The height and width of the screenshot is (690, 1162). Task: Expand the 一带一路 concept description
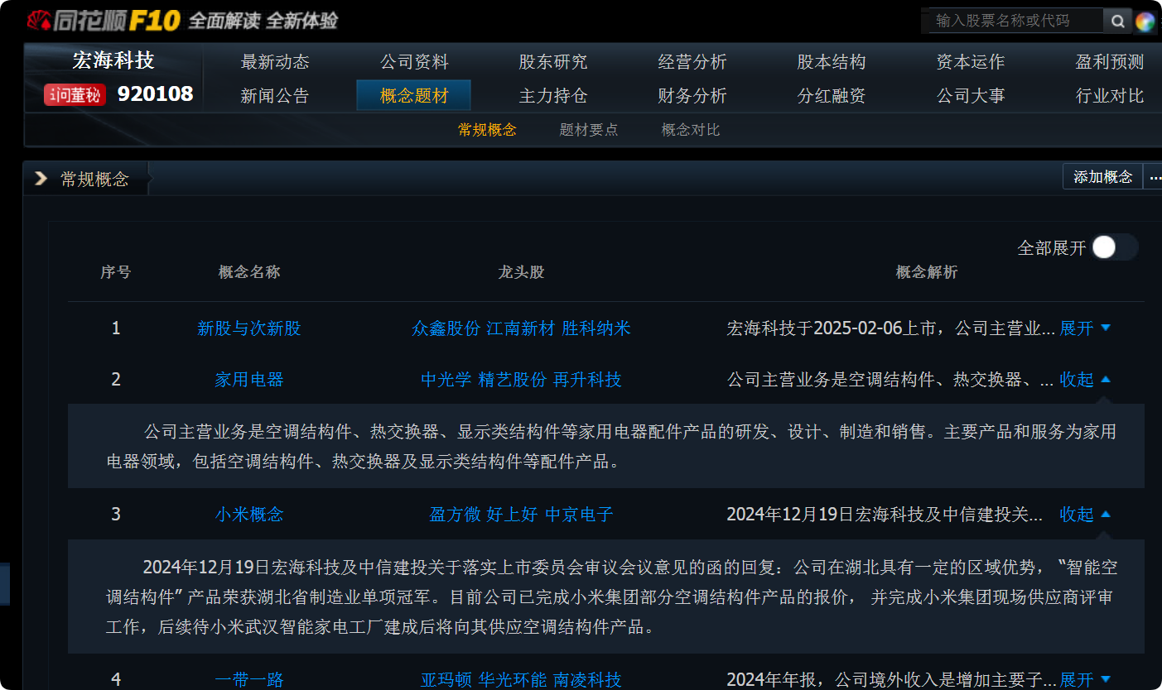pos(1085,680)
